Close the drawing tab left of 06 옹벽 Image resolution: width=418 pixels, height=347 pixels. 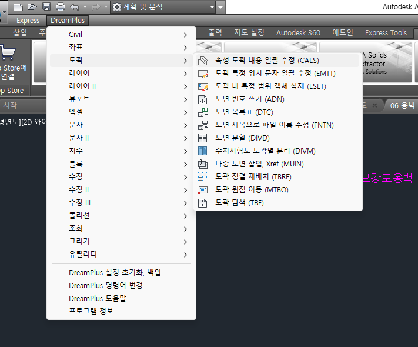pos(374,105)
